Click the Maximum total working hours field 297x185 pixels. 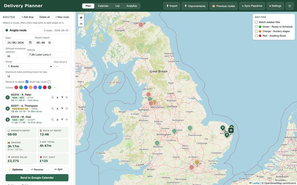11,76
